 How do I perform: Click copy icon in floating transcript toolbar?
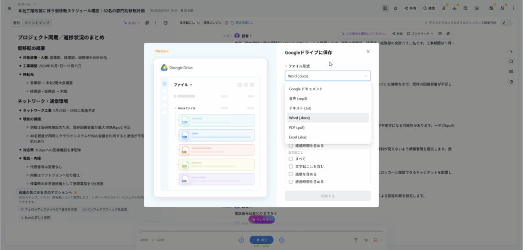(448, 34)
